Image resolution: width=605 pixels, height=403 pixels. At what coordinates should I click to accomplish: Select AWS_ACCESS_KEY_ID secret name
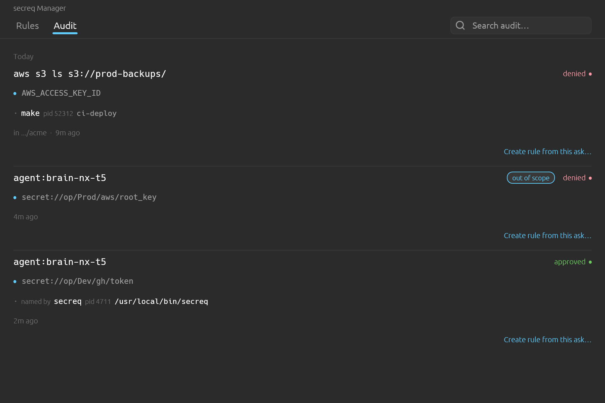61,93
